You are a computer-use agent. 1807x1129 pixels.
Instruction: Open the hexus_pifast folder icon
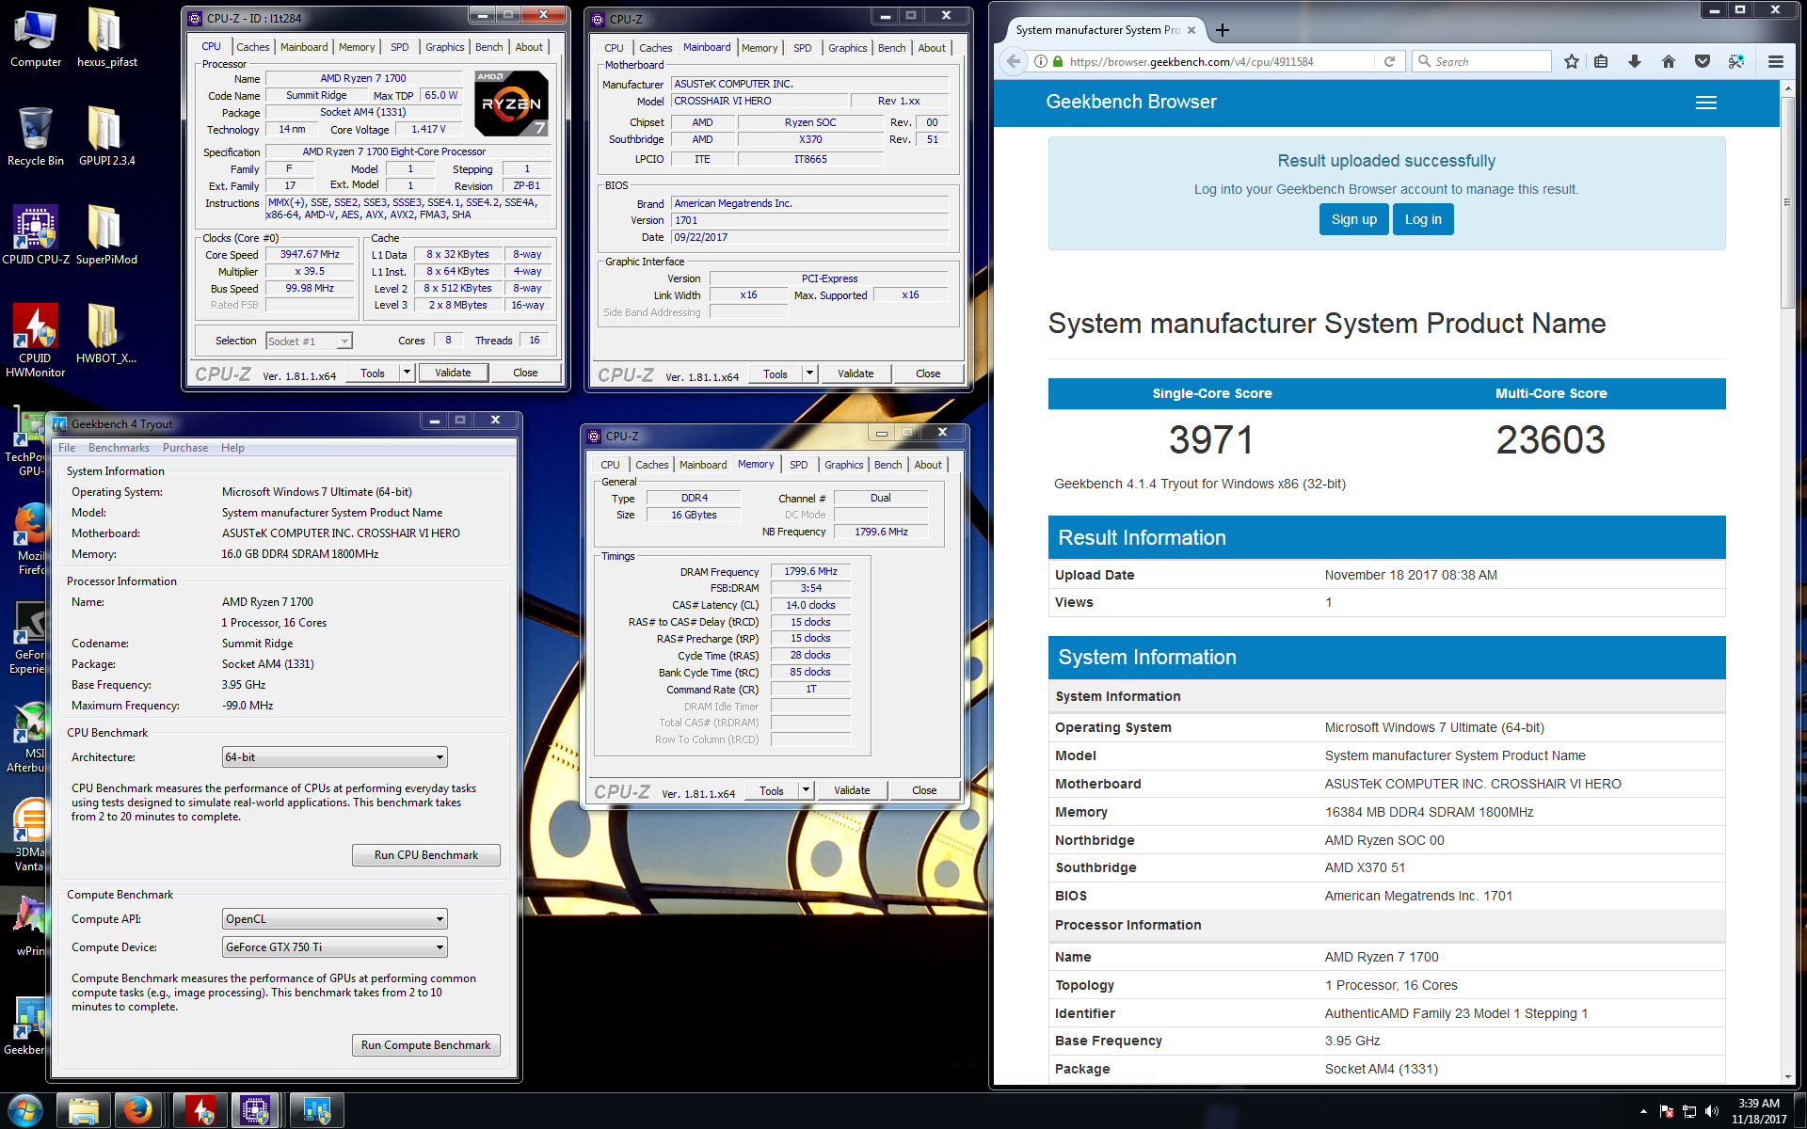(x=106, y=38)
